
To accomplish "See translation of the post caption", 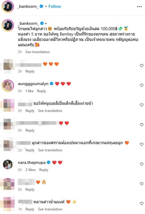I will [x=37, y=52].
